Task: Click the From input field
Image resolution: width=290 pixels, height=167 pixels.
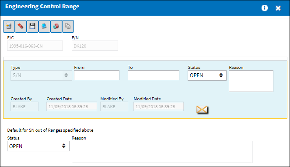Action: tap(97, 75)
